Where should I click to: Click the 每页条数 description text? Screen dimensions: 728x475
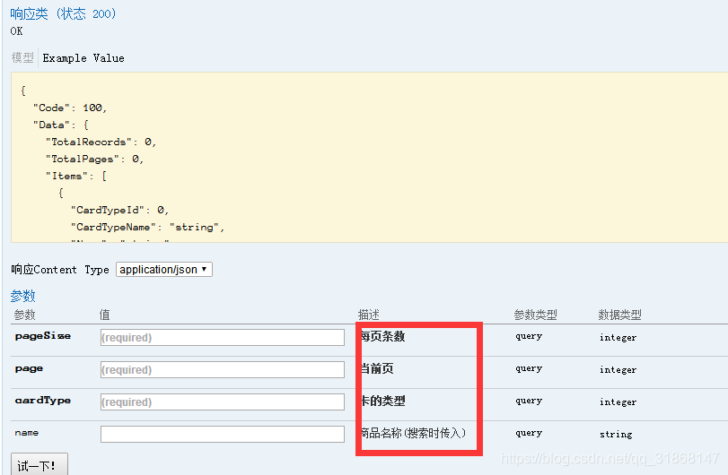tap(383, 336)
